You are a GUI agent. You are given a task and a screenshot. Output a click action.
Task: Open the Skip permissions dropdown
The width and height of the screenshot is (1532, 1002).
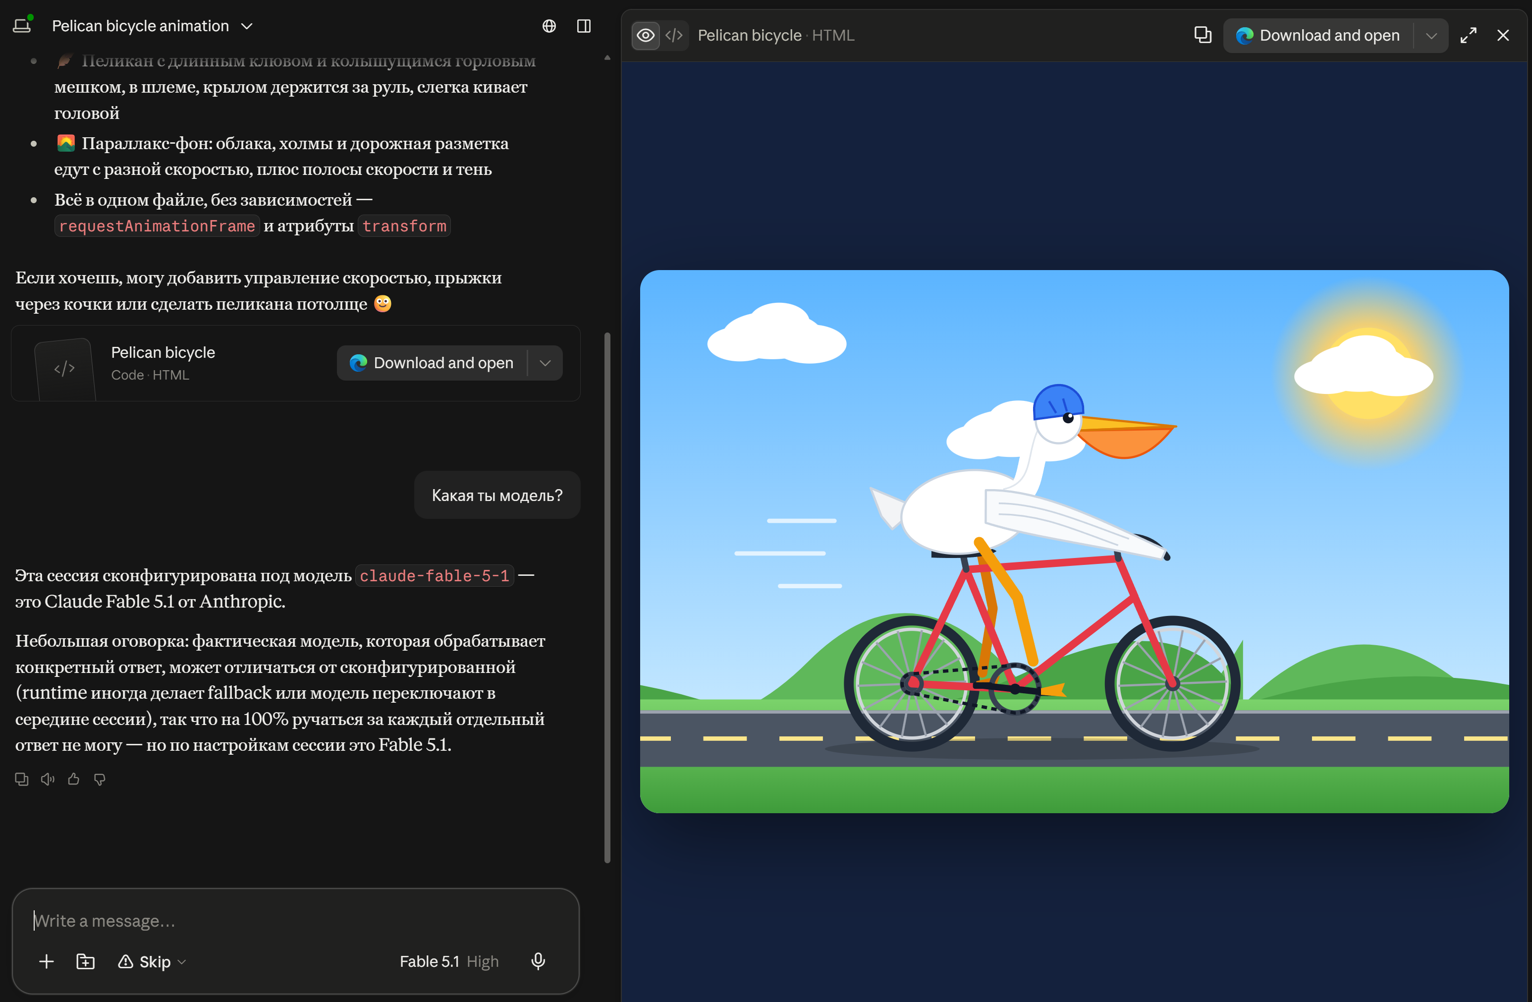point(152,961)
